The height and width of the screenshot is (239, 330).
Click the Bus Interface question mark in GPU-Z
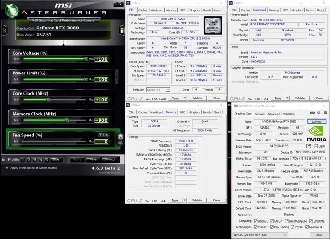[x=325, y=158]
